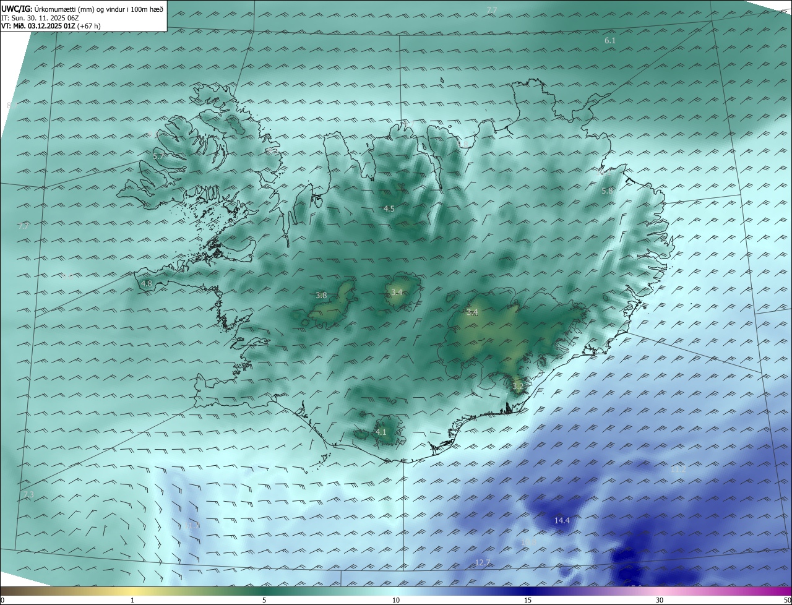Click the '50' tick label on the legend
The width and height of the screenshot is (792, 605).
coord(787,601)
